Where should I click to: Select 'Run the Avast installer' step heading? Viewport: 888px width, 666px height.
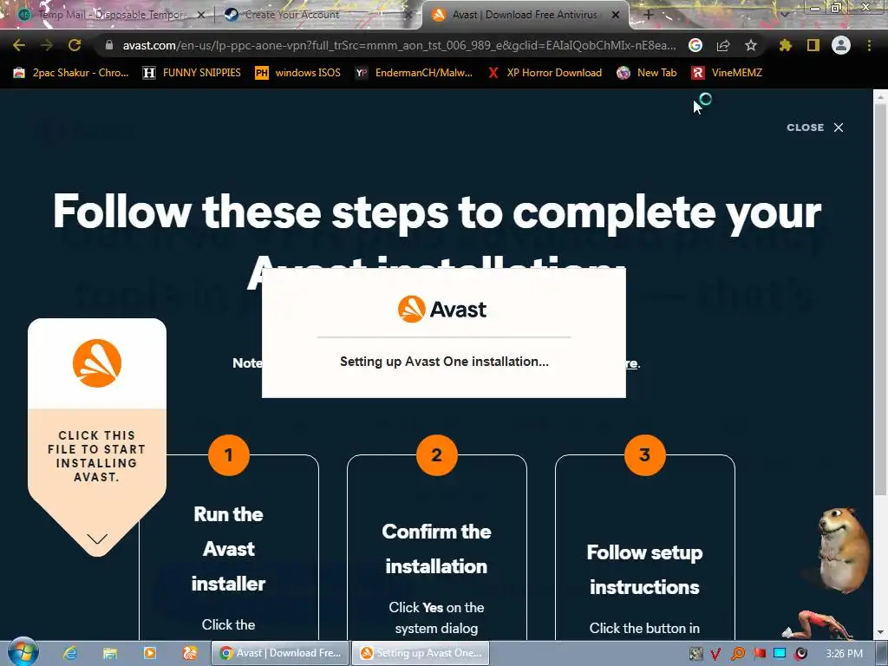[228, 549]
